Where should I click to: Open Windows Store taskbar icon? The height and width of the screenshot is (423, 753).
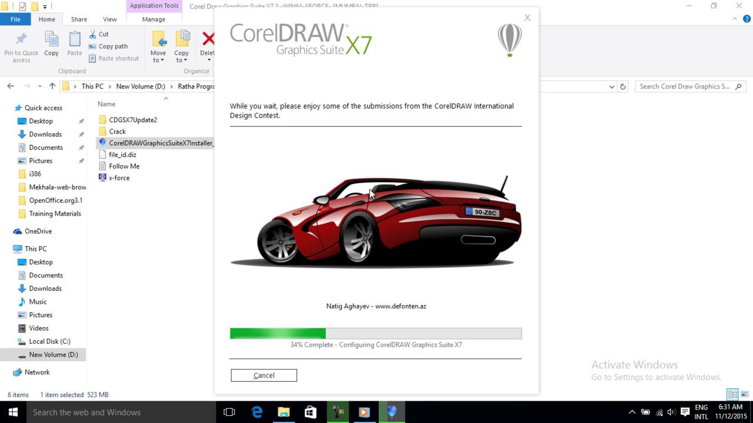tap(311, 412)
